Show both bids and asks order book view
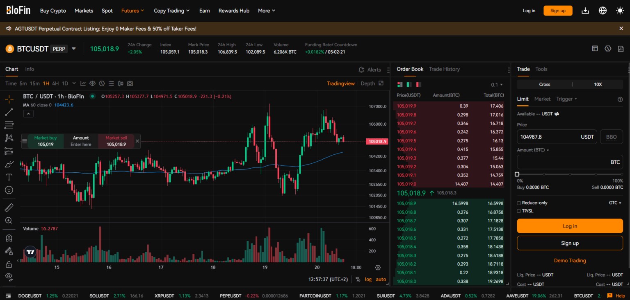 coord(400,84)
